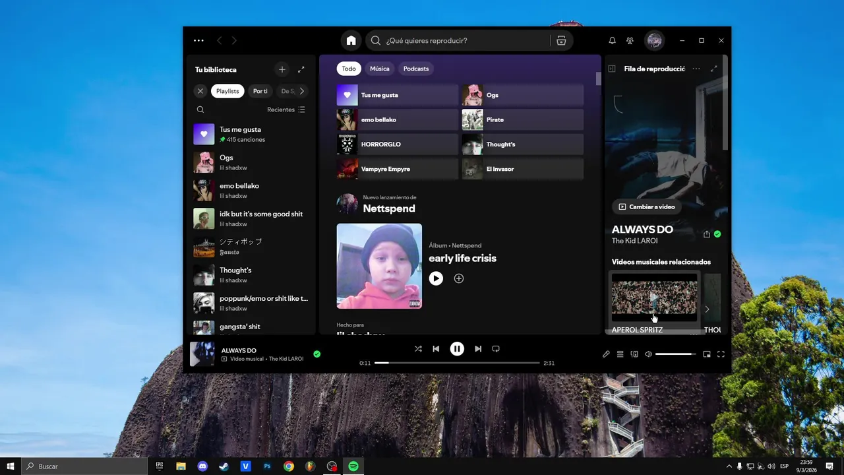Open friends activity icon

point(630,40)
